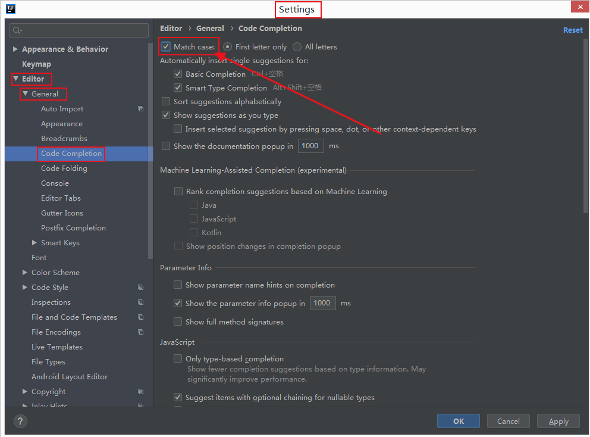Click the settings search field

[x=79, y=30]
